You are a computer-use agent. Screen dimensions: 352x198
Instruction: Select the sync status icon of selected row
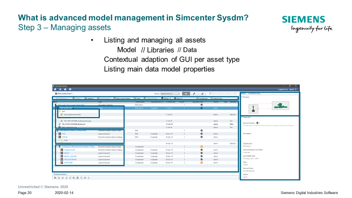click(x=202, y=108)
